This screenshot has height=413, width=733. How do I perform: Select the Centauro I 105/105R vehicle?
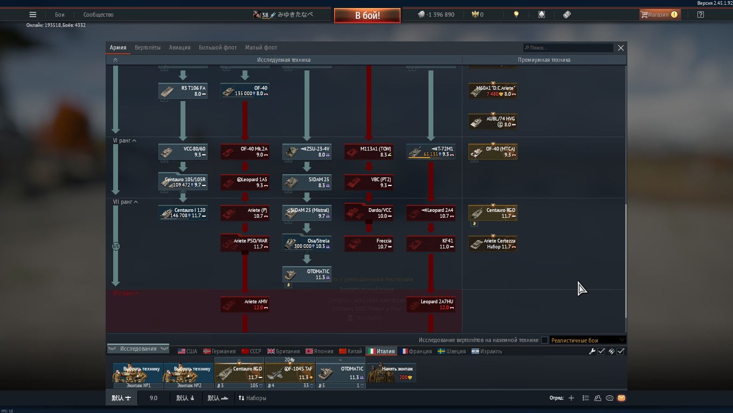(x=183, y=182)
